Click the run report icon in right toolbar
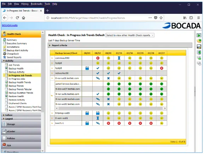The height and width of the screenshot is (154, 204). (x=199, y=35)
